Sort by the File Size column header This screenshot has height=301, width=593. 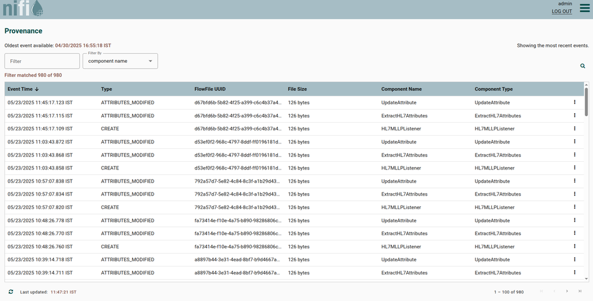click(297, 89)
